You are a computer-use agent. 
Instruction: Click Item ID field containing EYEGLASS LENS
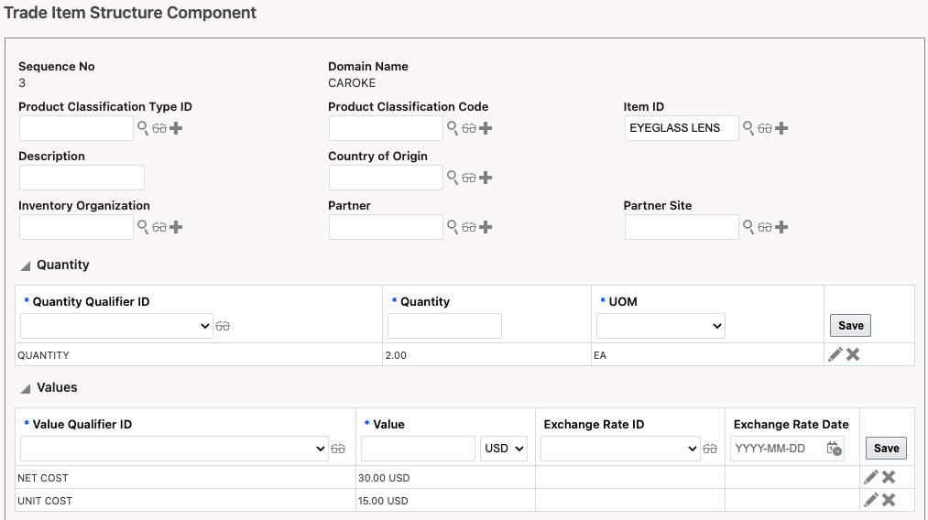point(682,128)
